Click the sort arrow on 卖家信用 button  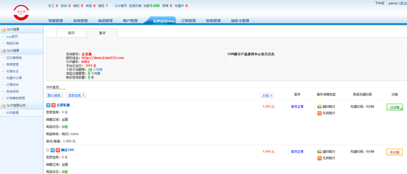point(83,95)
